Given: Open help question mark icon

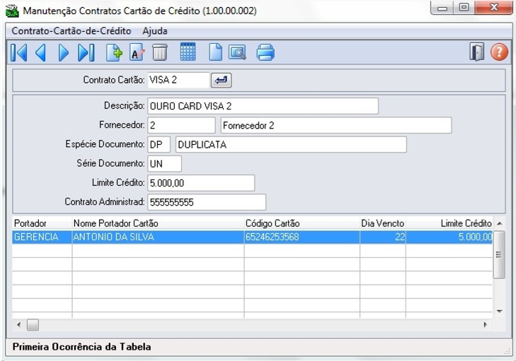Looking at the screenshot, I should pyautogui.click(x=499, y=52).
